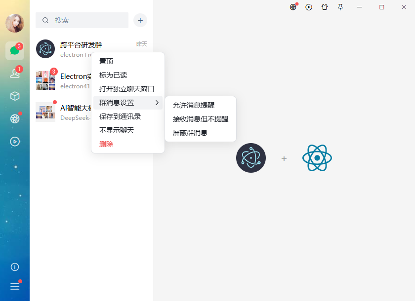Open the cube sidebar icon
The height and width of the screenshot is (301, 415).
15,96
